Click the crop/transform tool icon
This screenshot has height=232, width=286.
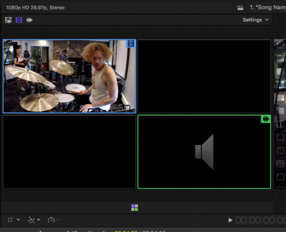(x=10, y=220)
